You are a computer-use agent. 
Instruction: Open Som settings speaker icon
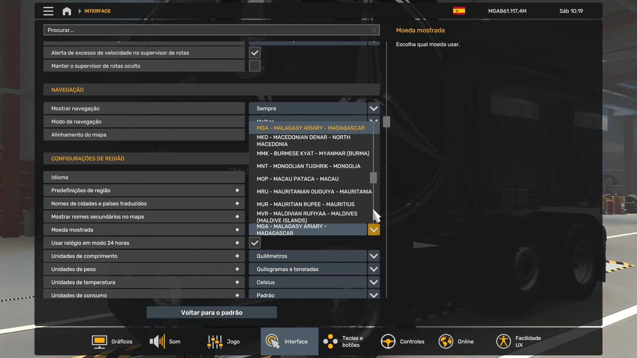(157, 341)
